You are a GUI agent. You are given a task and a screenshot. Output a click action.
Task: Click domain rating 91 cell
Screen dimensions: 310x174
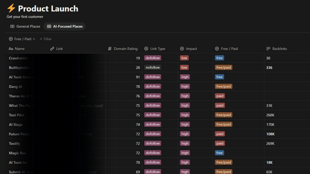[124, 77]
